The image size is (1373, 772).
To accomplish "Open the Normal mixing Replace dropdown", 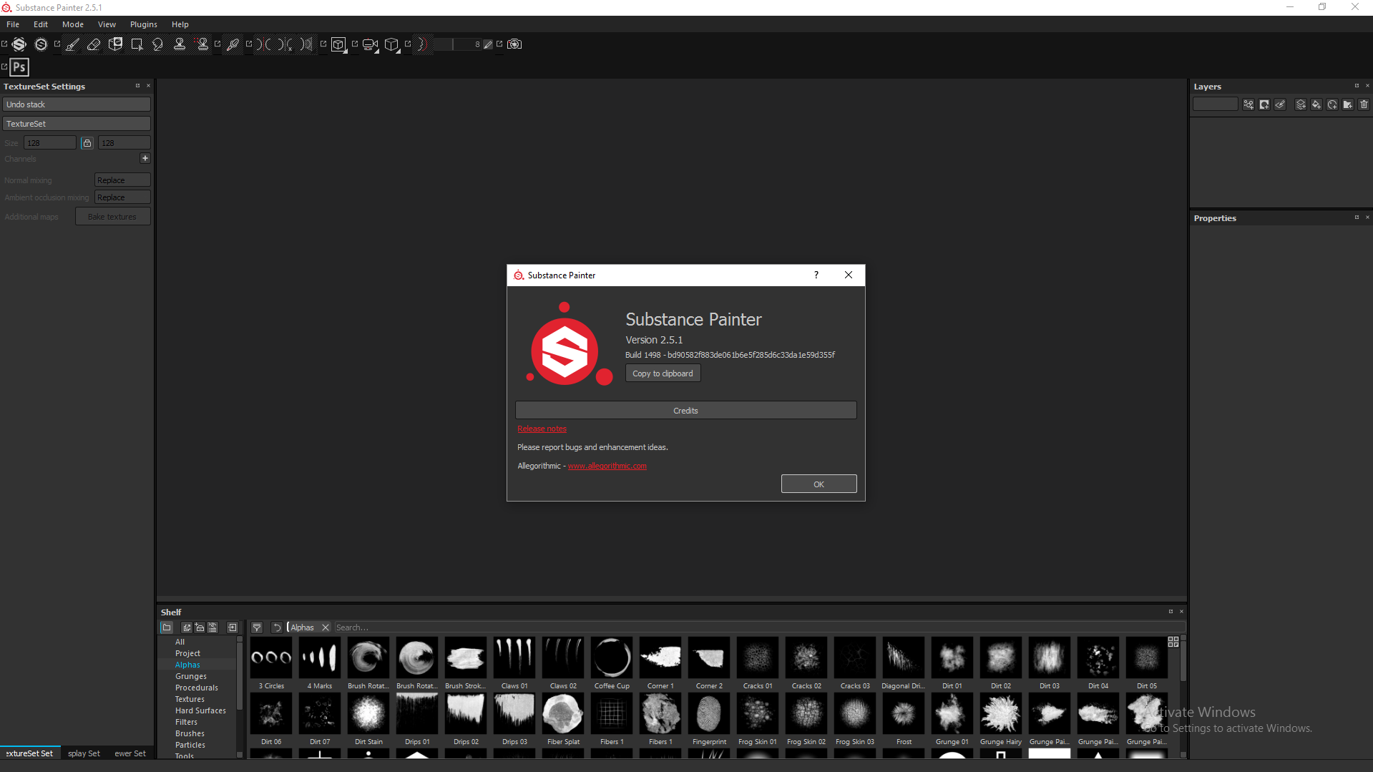I will (x=122, y=180).
